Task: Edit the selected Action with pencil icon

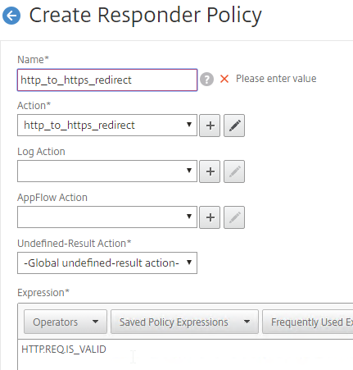Action: click(x=234, y=126)
